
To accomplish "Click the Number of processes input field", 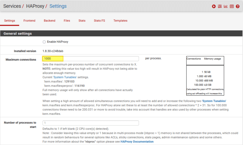I will click(x=91, y=123).
